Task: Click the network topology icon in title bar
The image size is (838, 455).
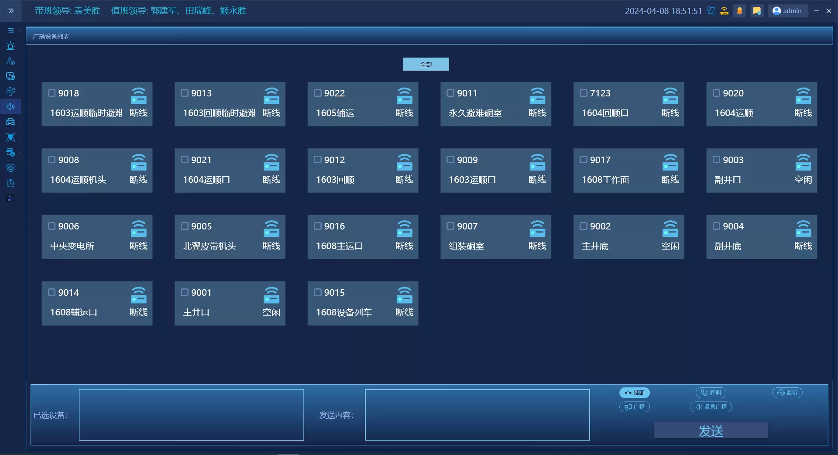Action: pyautogui.click(x=711, y=11)
